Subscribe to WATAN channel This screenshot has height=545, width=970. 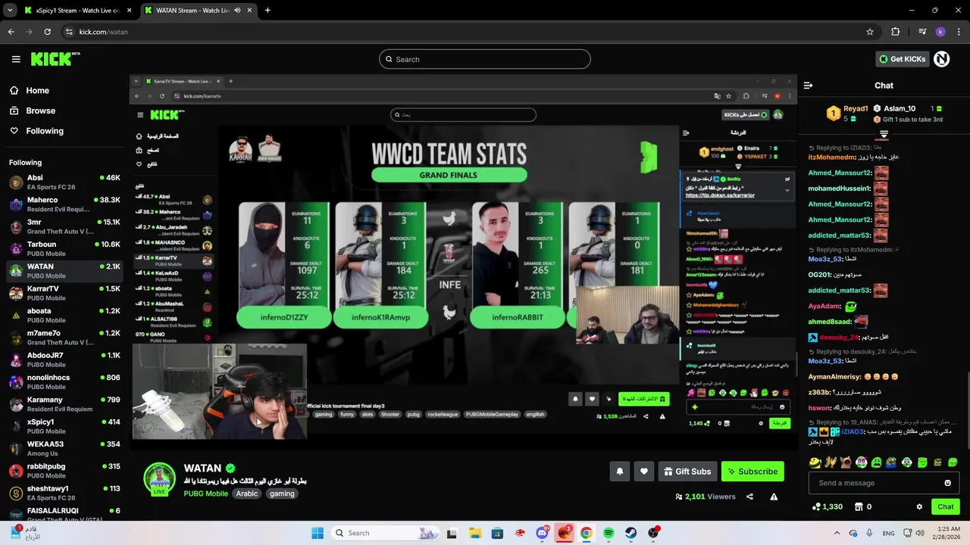753,472
